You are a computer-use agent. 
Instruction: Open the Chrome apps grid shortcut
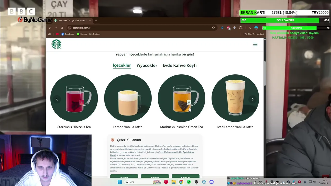49,34
